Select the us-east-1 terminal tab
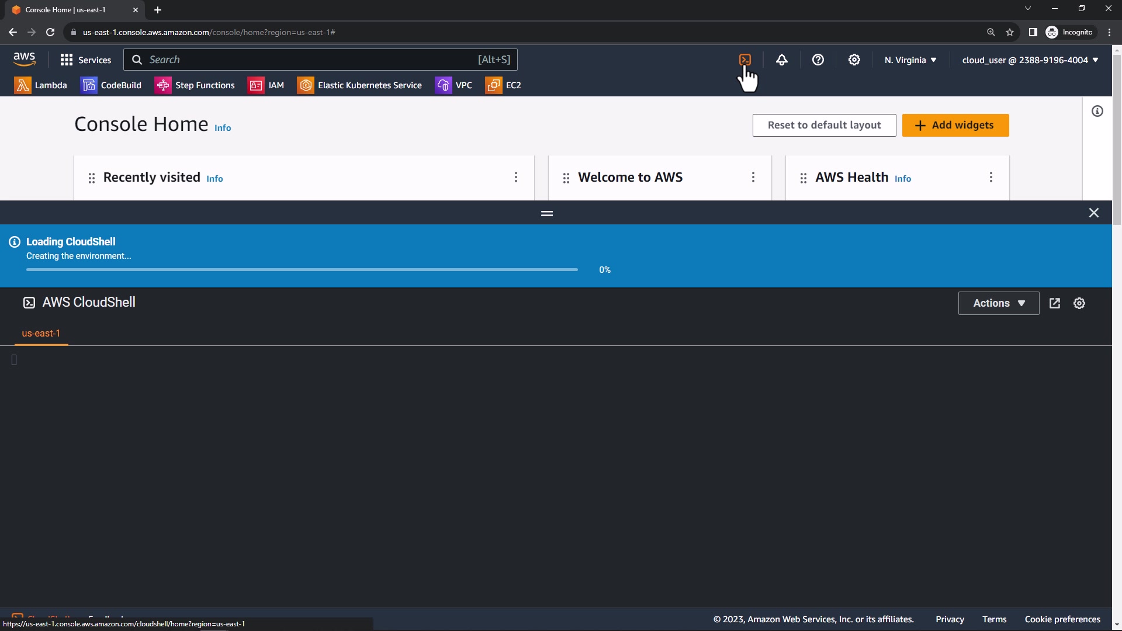The image size is (1122, 631). tap(41, 333)
